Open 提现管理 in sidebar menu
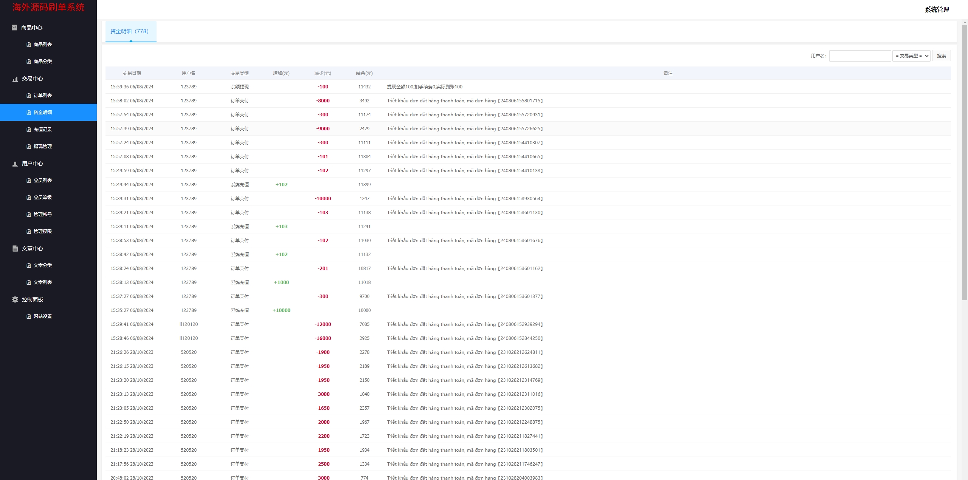The image size is (968, 480). point(42,147)
